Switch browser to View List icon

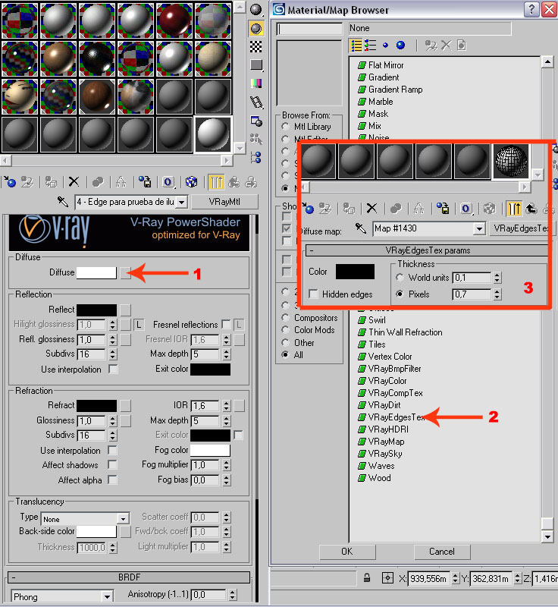click(x=356, y=46)
